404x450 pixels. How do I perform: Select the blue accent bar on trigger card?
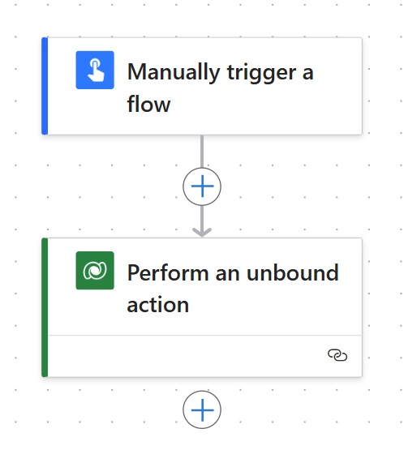[x=45, y=86]
